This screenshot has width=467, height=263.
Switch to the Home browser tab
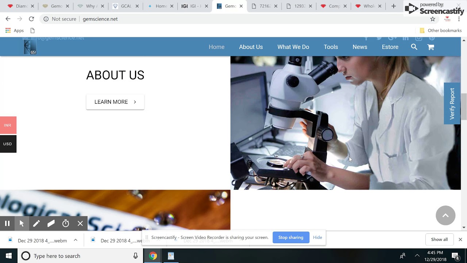point(160,6)
